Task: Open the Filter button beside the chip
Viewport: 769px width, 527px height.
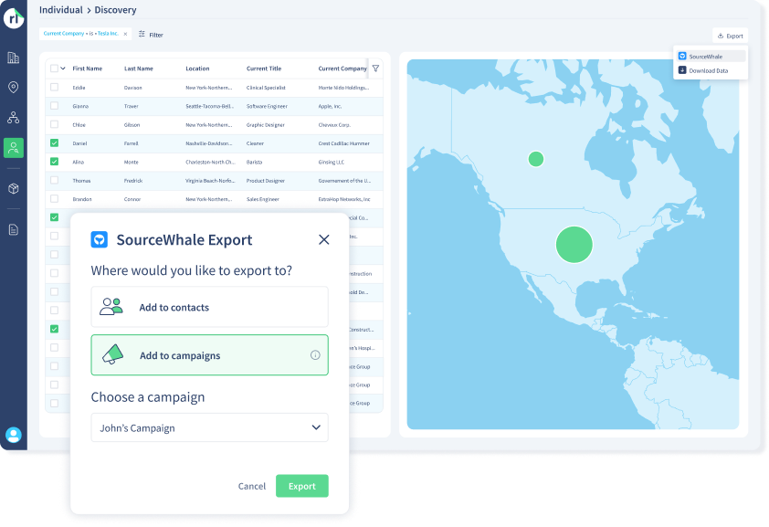Action: click(x=151, y=35)
